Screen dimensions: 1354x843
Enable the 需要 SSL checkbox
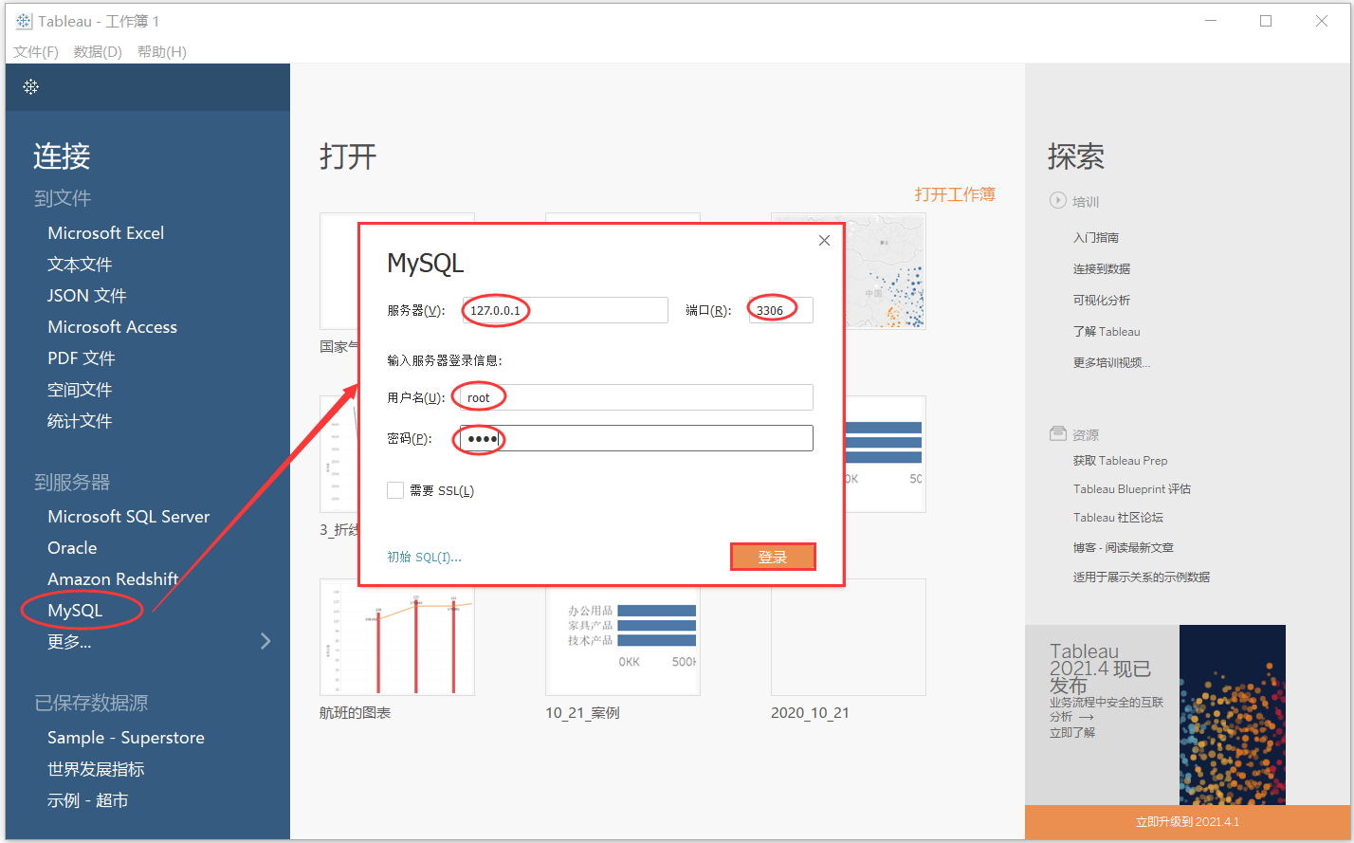(x=395, y=490)
